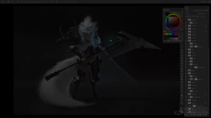This screenshot has width=211, height=118.
Task: Select the Zoom tool
Action: pyautogui.click(x=182, y=98)
